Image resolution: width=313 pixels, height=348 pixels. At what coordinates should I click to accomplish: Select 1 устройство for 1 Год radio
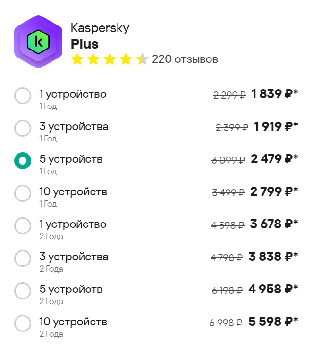coord(23,96)
